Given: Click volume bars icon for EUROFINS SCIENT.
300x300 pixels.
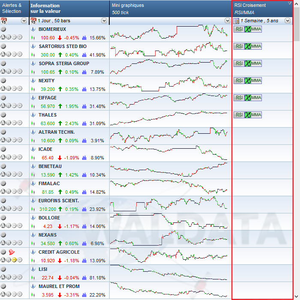Looking at the screenshot, I should [84, 209].
